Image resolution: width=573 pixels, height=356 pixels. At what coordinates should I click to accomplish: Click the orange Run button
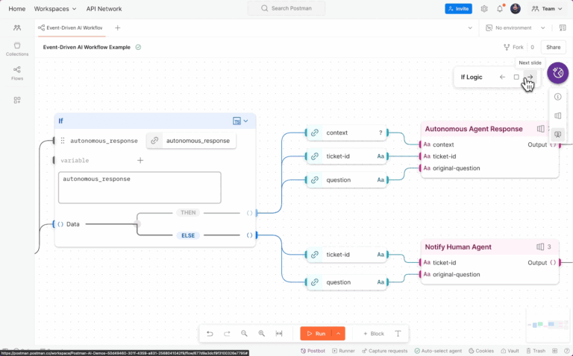coord(316,334)
